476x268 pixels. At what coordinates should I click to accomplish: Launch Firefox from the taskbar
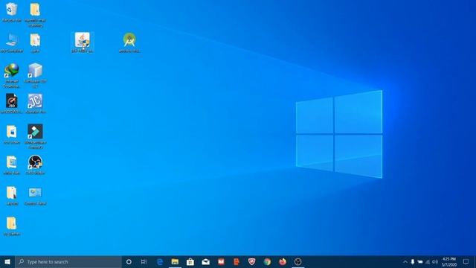click(x=283, y=262)
